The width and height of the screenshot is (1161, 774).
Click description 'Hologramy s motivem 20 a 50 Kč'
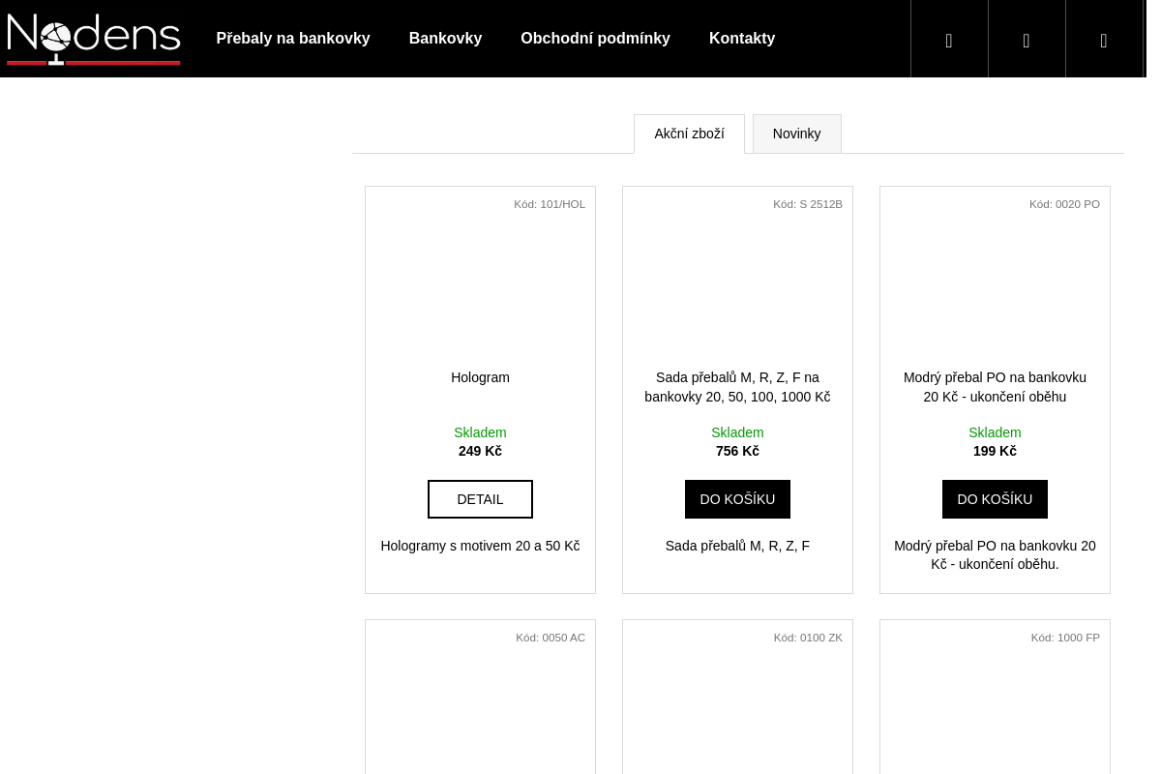(480, 546)
